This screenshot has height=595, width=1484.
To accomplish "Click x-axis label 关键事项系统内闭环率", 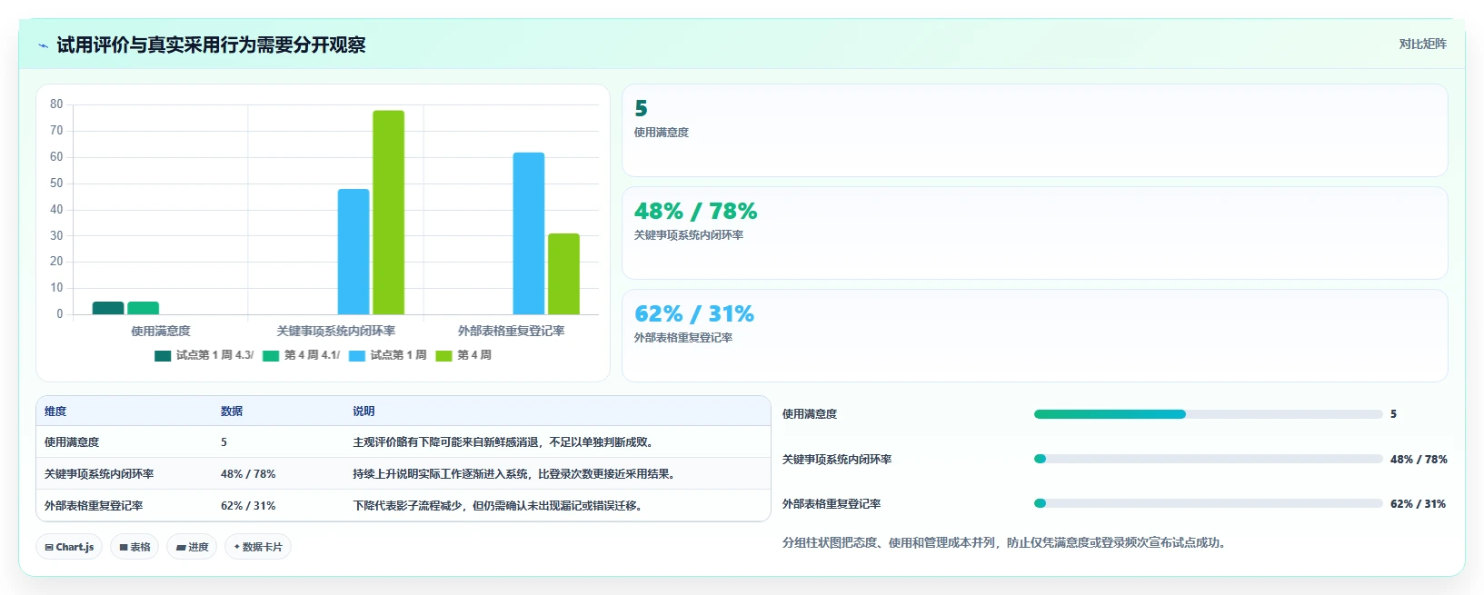I will coord(336,332).
